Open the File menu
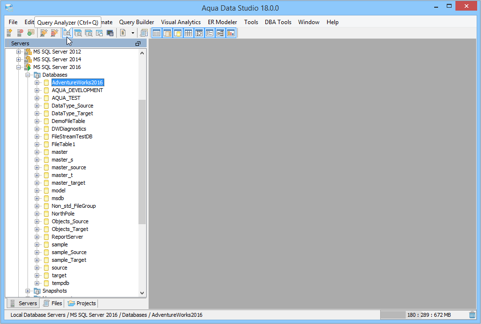481x324 pixels. pyautogui.click(x=13, y=22)
